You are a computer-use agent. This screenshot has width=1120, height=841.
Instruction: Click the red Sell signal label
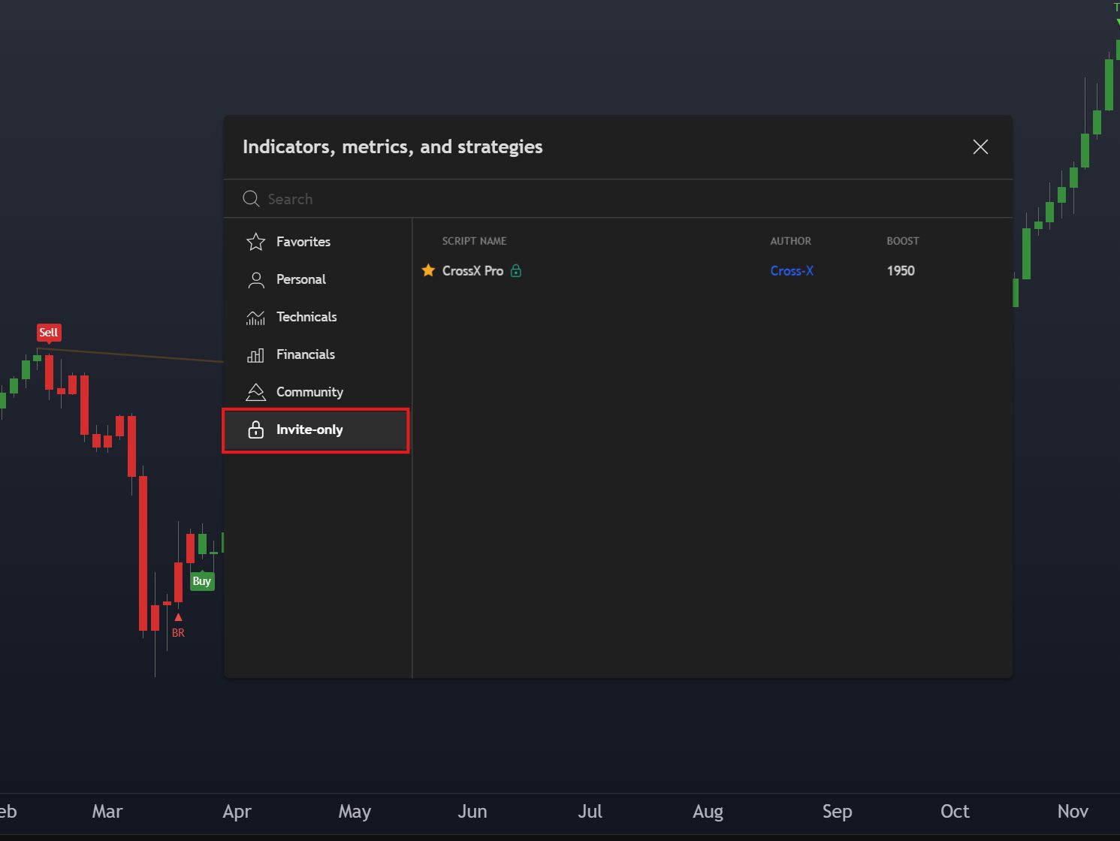[x=49, y=333]
